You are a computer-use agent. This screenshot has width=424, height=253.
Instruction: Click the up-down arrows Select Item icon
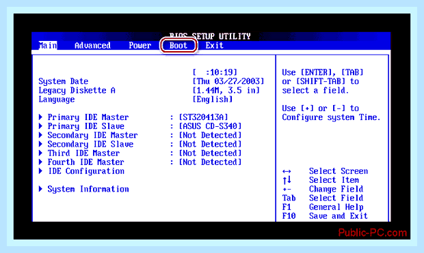[x=287, y=180]
